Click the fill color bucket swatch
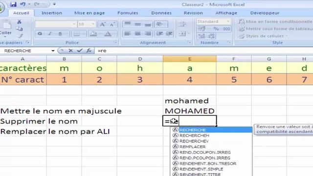This screenshot has width=313, height=176. tap(93, 34)
